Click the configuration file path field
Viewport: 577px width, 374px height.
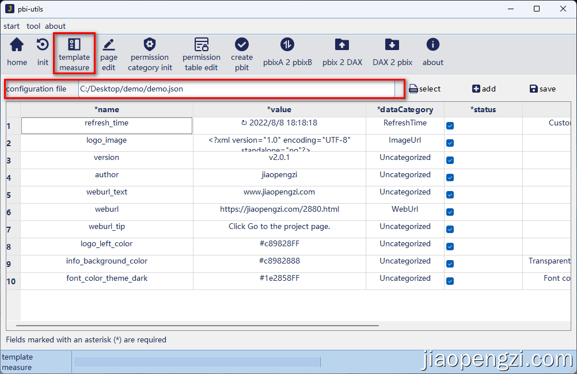click(236, 89)
